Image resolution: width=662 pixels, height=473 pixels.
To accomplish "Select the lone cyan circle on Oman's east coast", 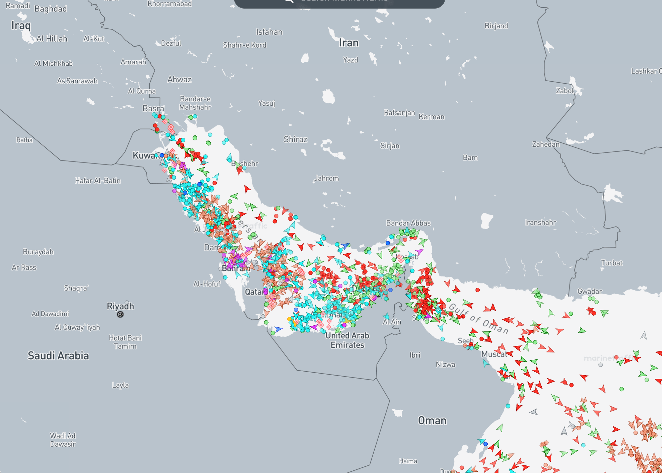I will [x=508, y=406].
